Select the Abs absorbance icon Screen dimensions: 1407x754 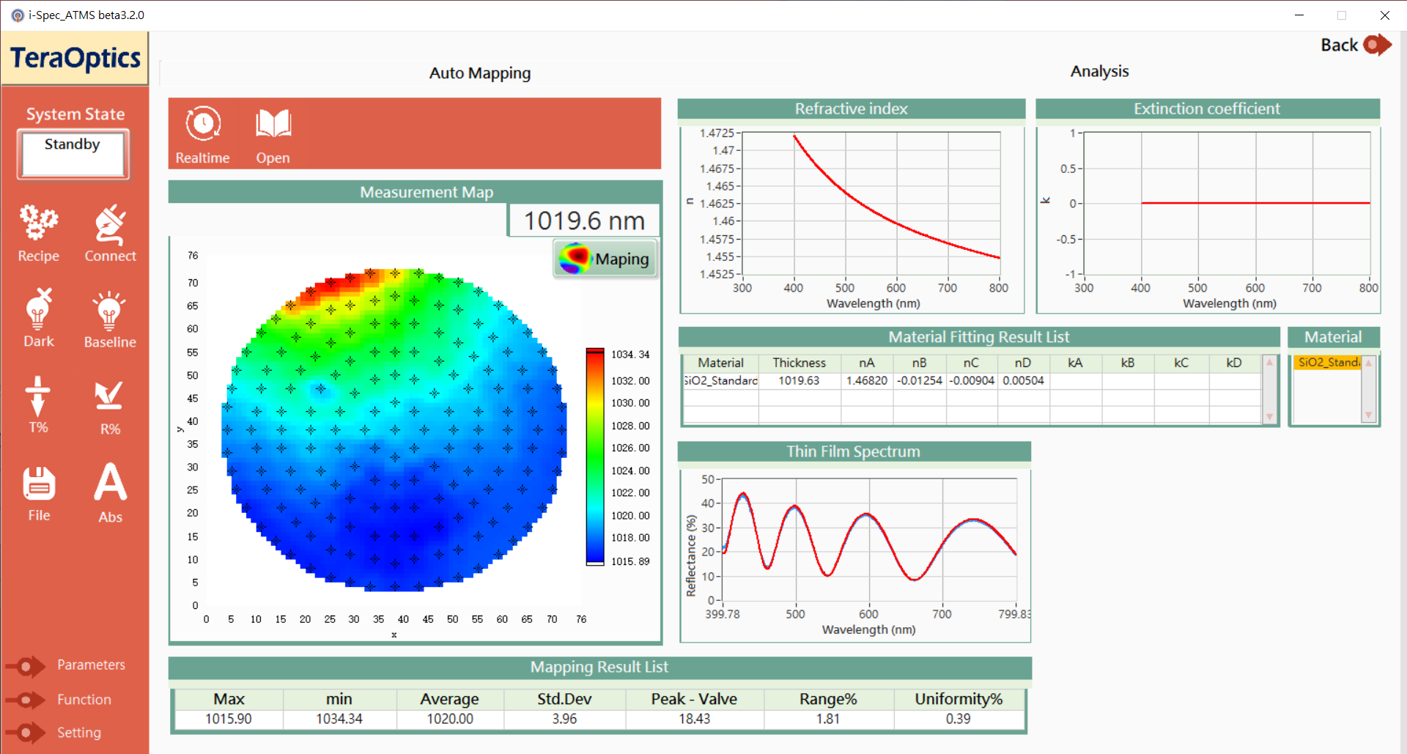pos(110,483)
